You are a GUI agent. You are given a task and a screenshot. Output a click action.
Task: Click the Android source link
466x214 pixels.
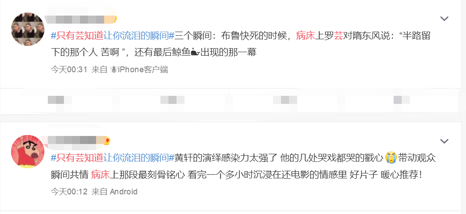124,191
